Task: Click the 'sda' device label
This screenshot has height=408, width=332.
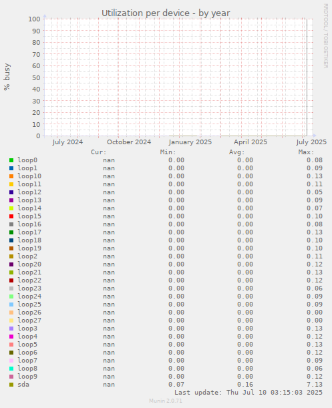Action: [x=23, y=385]
